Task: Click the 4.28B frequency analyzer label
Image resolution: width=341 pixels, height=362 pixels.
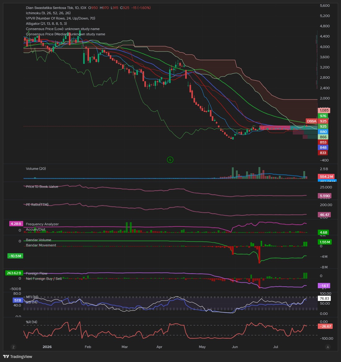Action: [16, 224]
